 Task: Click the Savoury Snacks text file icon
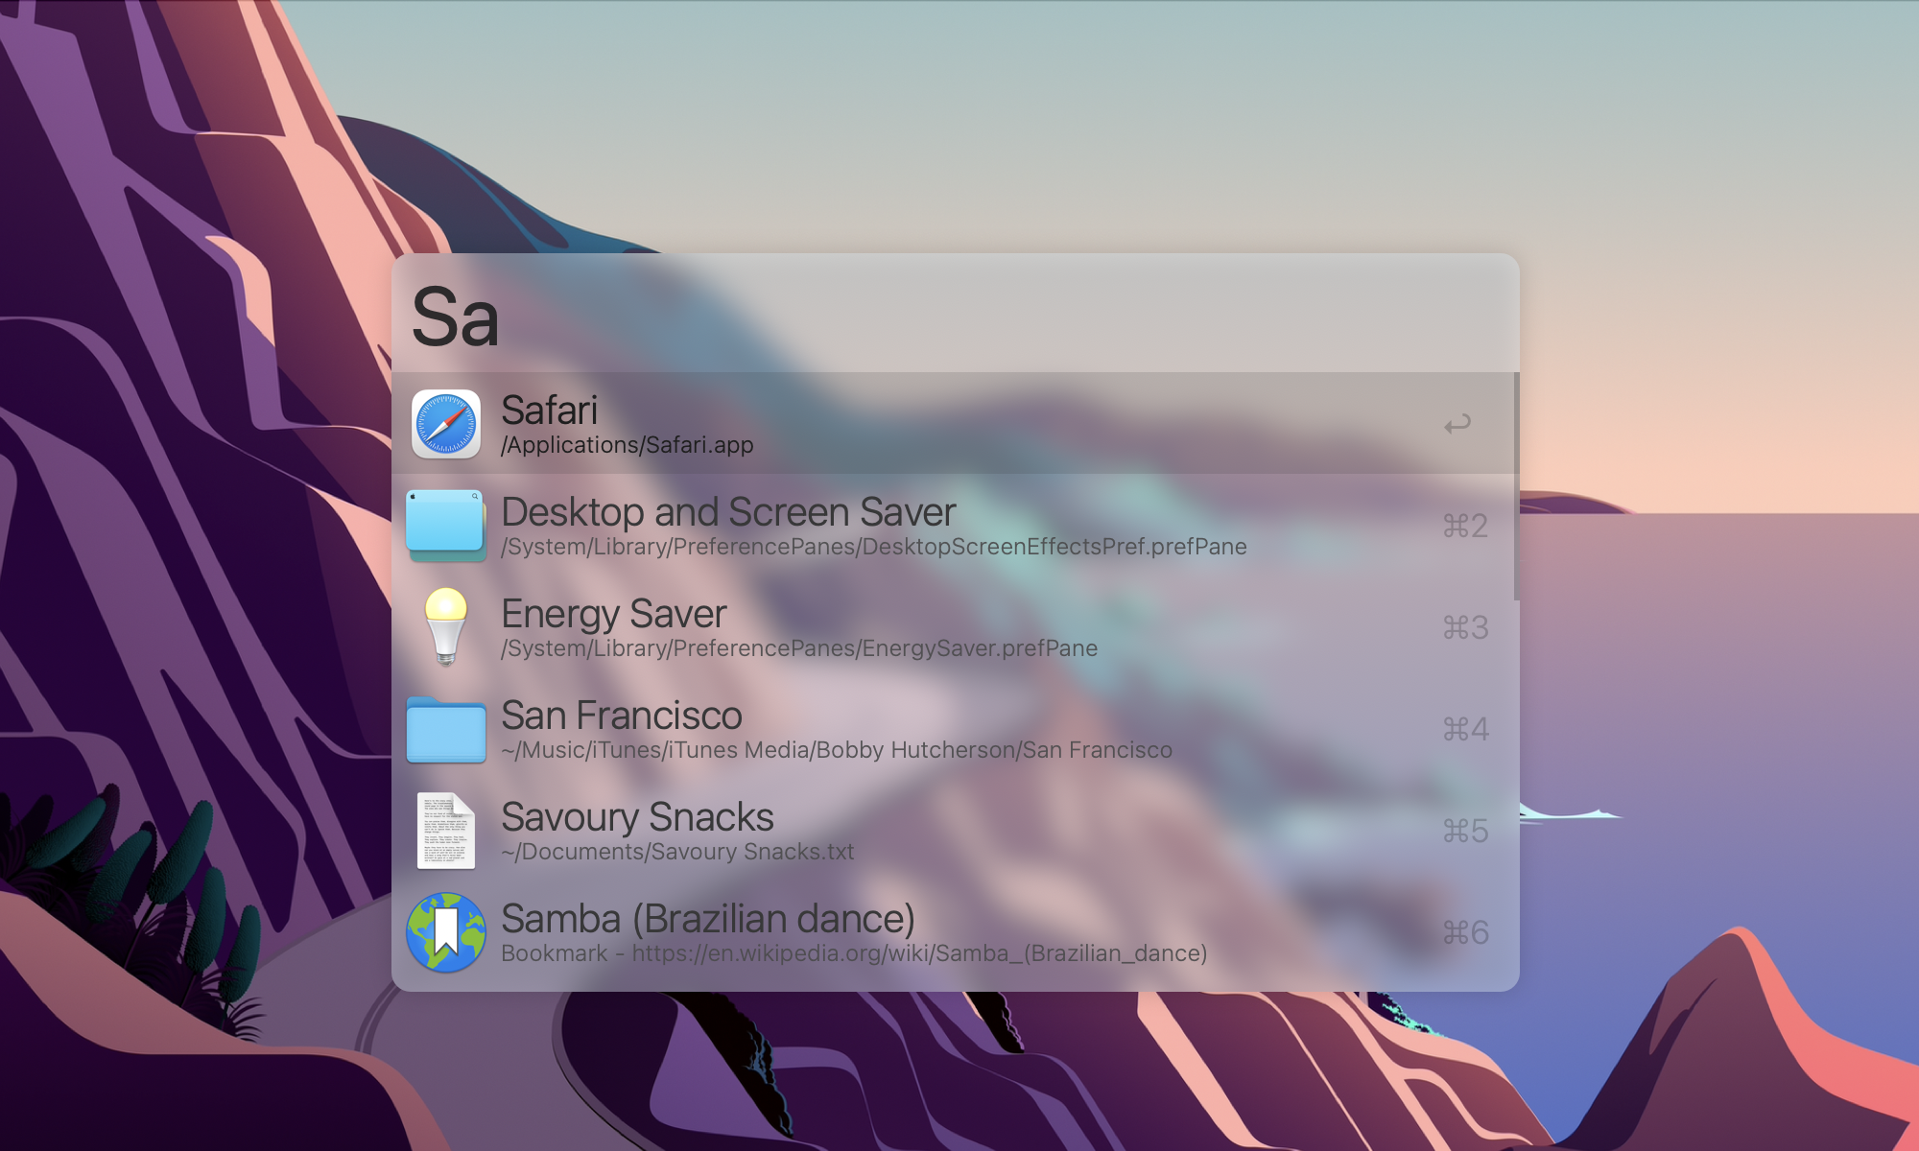point(446,831)
